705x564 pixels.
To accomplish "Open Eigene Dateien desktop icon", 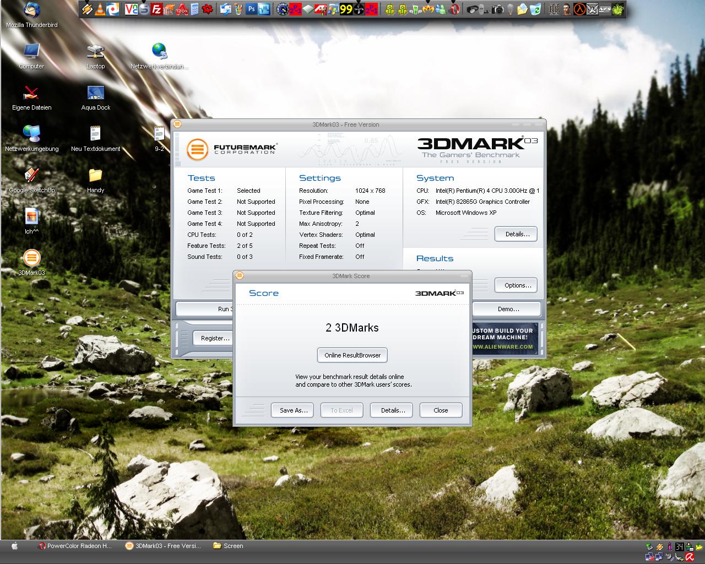I will point(31,97).
